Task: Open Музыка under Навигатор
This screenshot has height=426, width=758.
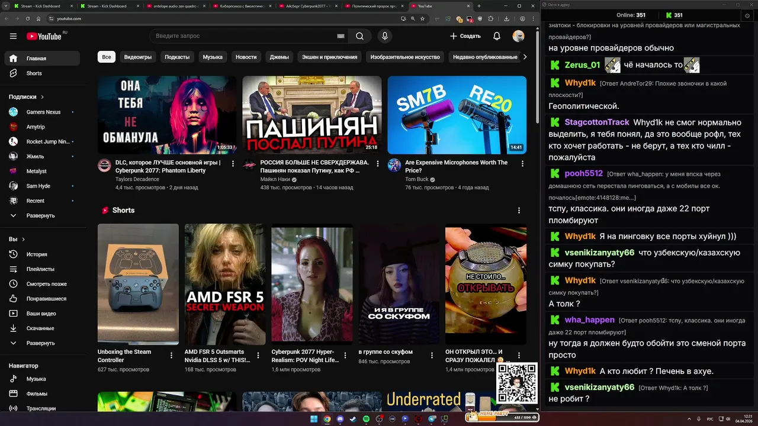Action: 42,379
